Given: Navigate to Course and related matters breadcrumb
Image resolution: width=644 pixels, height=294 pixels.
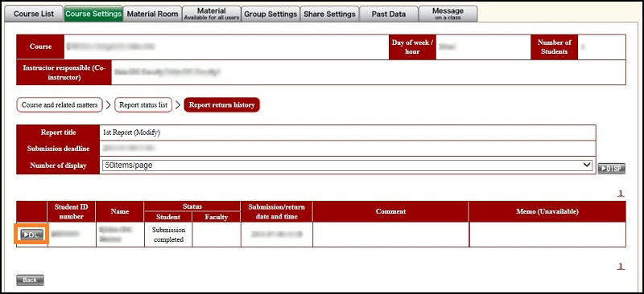Looking at the screenshot, I should pyautogui.click(x=60, y=105).
